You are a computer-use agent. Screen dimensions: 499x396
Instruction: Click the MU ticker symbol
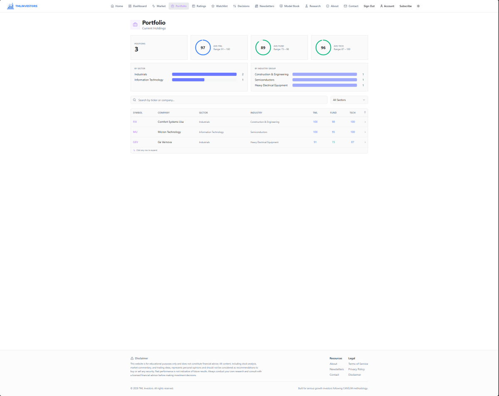click(135, 132)
